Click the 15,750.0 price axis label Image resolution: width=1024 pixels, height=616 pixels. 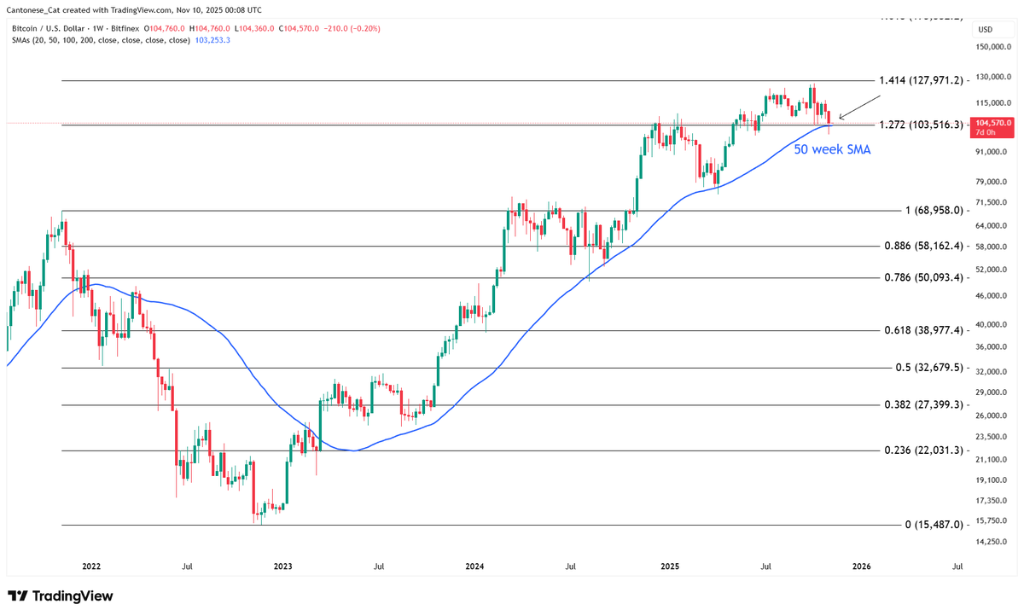(x=992, y=520)
